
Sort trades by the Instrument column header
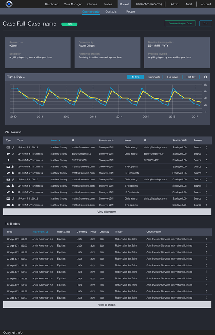(x=38, y=232)
